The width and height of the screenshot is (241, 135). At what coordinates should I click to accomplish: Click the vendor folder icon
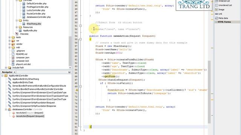pyautogui.click(x=13, y=44)
